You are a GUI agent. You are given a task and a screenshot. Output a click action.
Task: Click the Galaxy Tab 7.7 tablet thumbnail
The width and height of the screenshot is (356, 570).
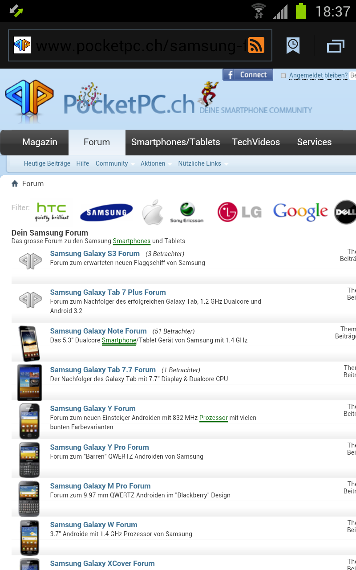coord(29,382)
